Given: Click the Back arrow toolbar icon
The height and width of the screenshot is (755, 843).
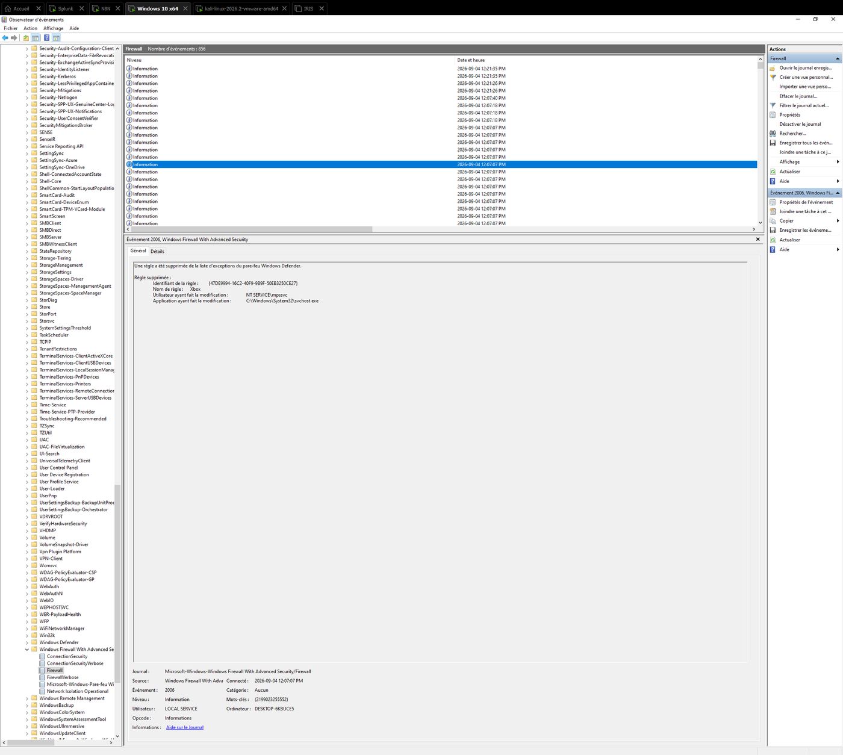Looking at the screenshot, I should pyautogui.click(x=5, y=38).
